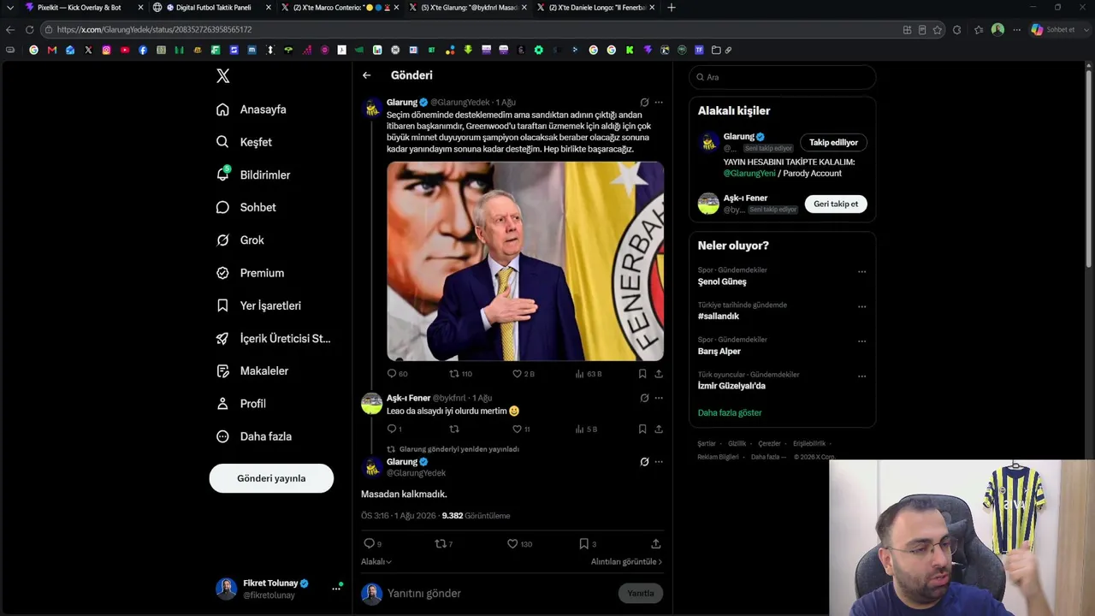Viewport: 1095px width, 616px height.
Task: Open Daha fazla sidebar menu
Action: click(x=254, y=436)
